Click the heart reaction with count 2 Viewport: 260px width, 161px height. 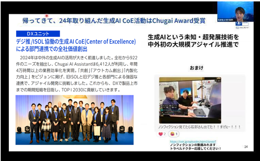pos(162,134)
